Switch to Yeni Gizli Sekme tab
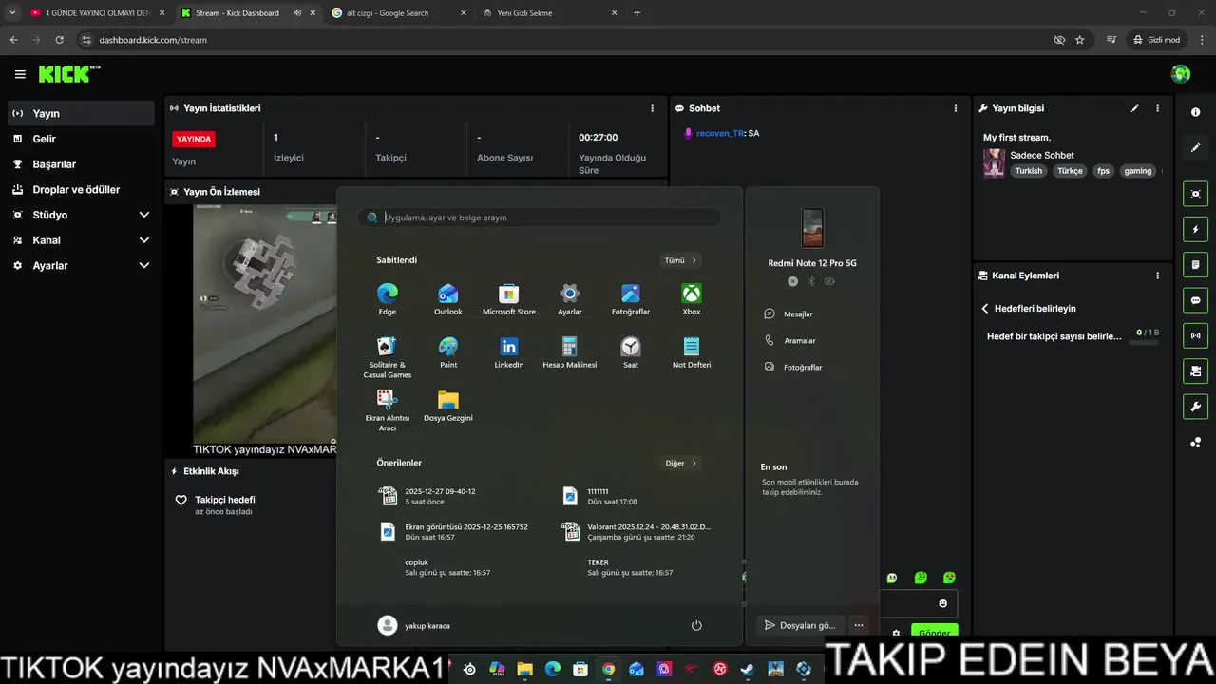 (548, 13)
